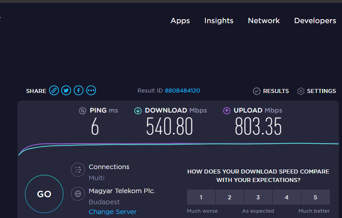Click the globe server icon
This screenshot has width=342, height=218.
point(78,194)
